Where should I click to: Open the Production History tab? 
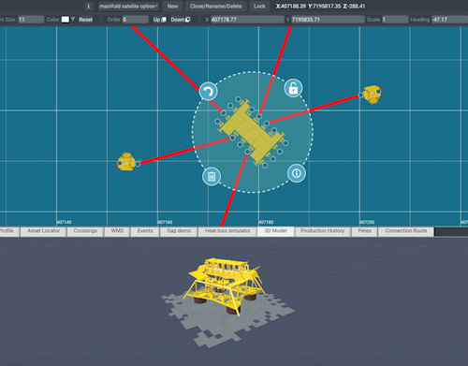coord(322,231)
